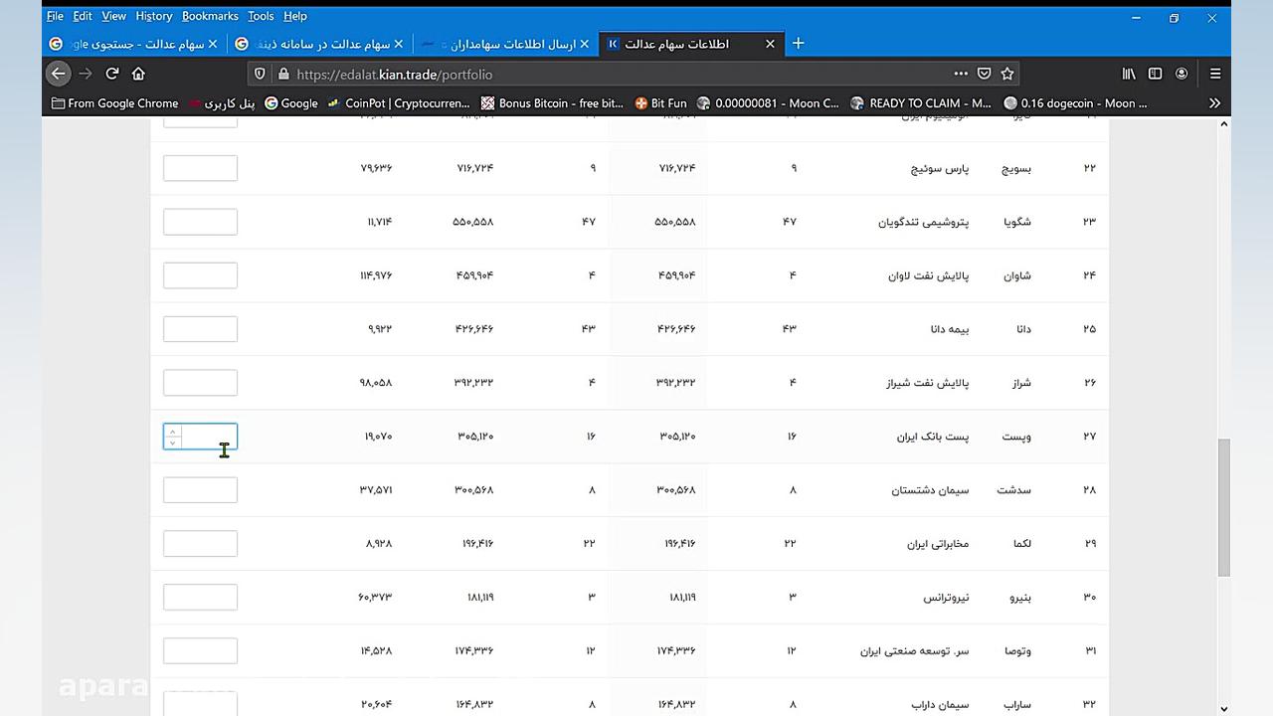Open the File menu
This screenshot has height=716, width=1273.
point(55,16)
